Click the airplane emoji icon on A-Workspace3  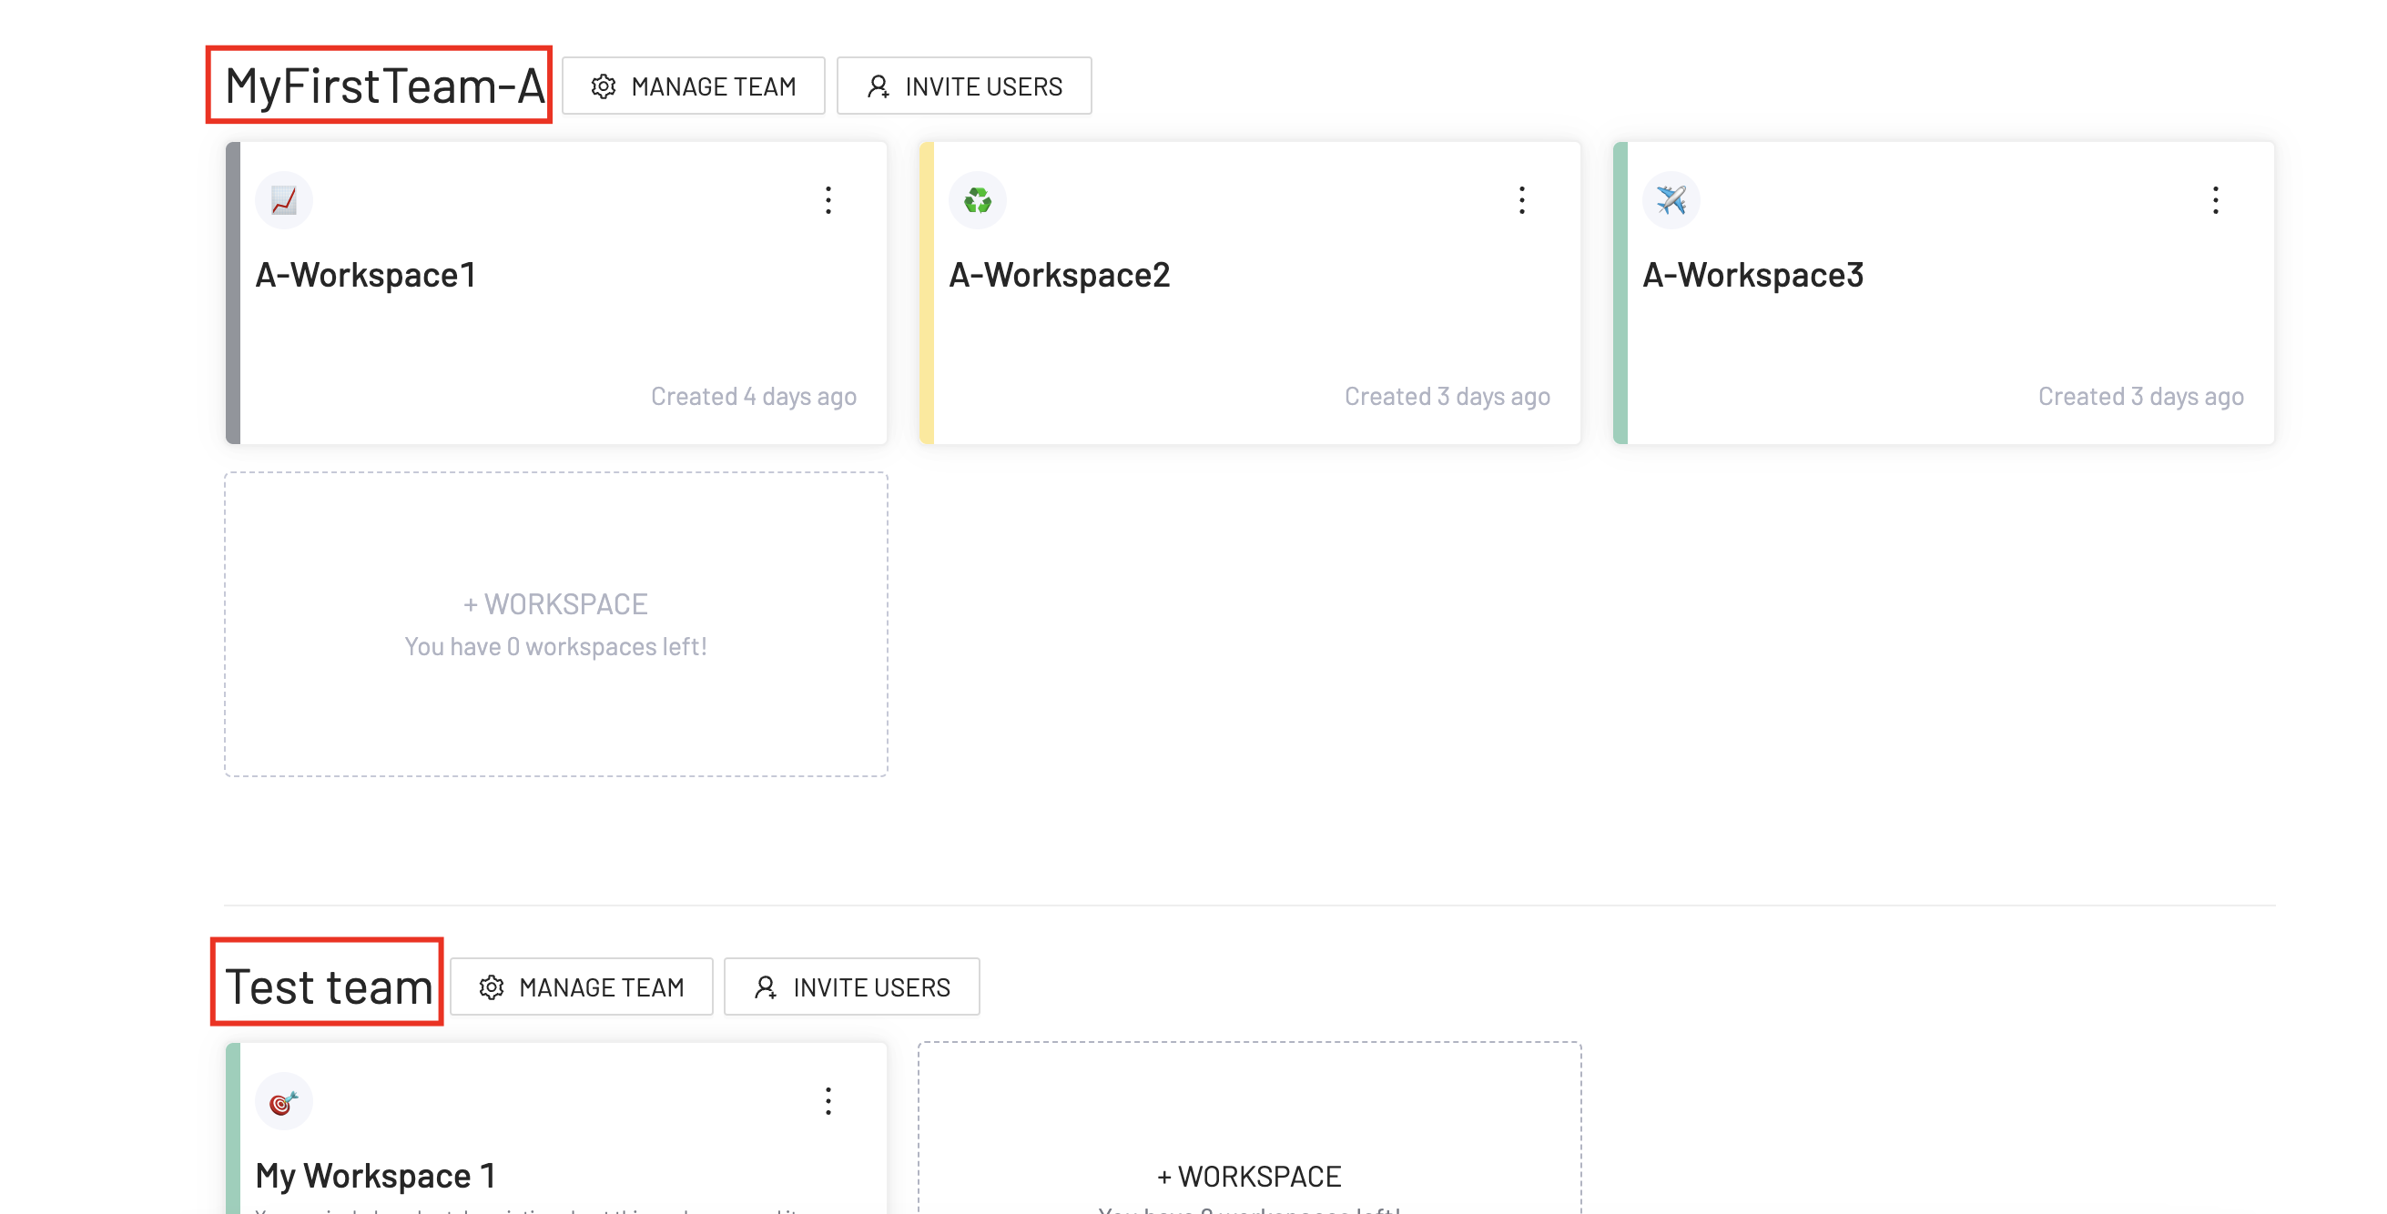point(1671,200)
